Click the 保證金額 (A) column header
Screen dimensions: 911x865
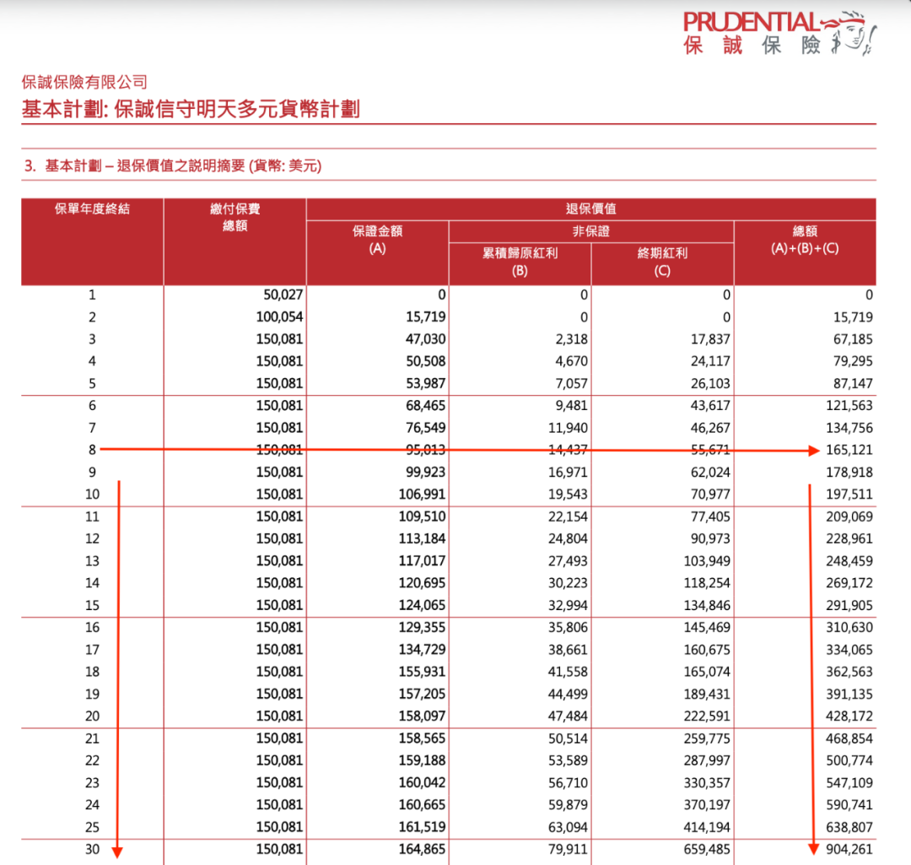[x=377, y=240]
